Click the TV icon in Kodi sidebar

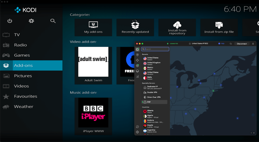(x=6, y=35)
